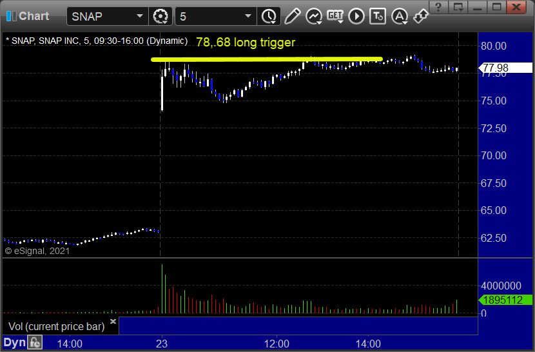
Task: Open the SNAP symbol dropdown
Action: (140, 16)
